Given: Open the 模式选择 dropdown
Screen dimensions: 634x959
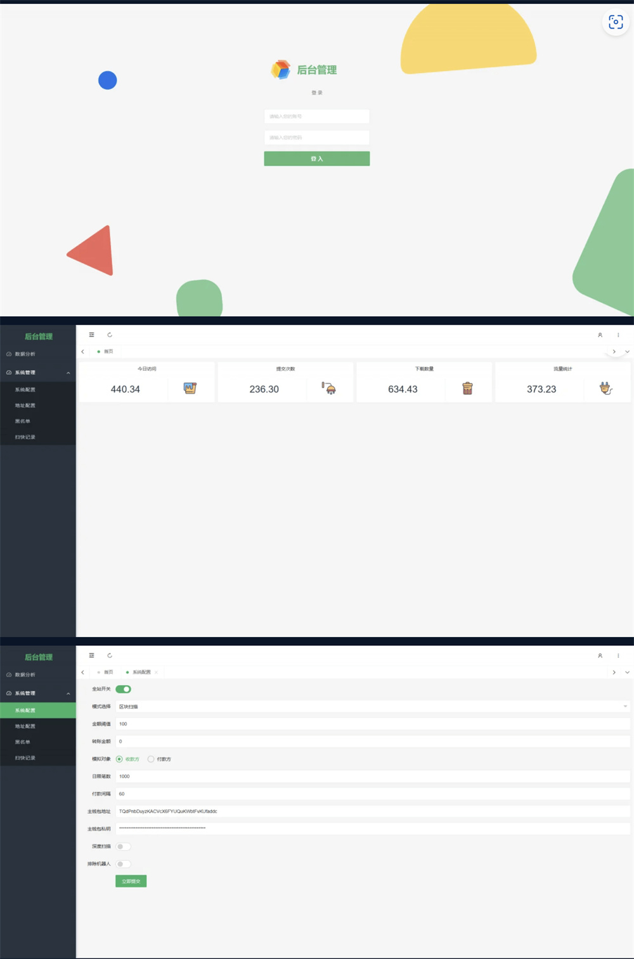Looking at the screenshot, I should [x=373, y=706].
